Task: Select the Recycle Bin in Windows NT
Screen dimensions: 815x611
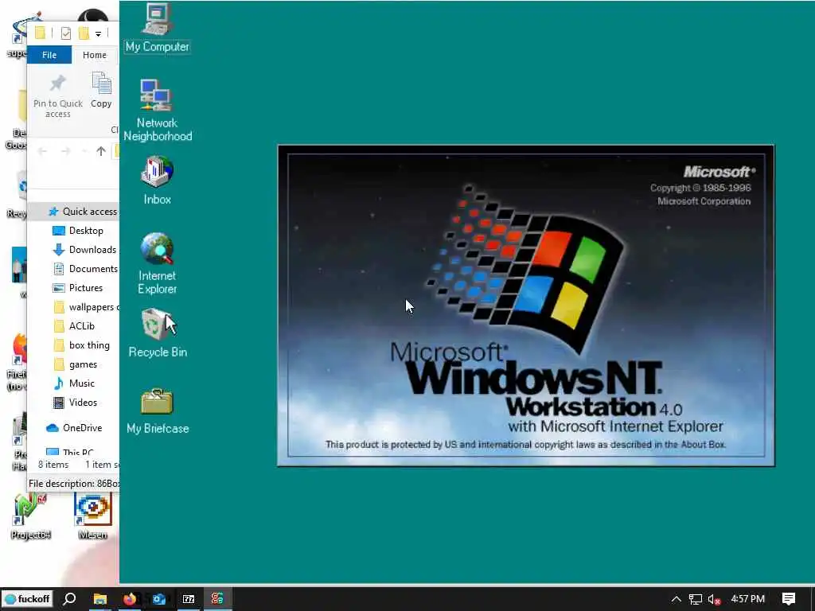Action: pos(157,333)
